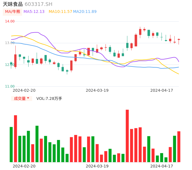The height and width of the screenshot is (170, 192).
Task: Click the 11.00 price axis label
Action: (10, 86)
